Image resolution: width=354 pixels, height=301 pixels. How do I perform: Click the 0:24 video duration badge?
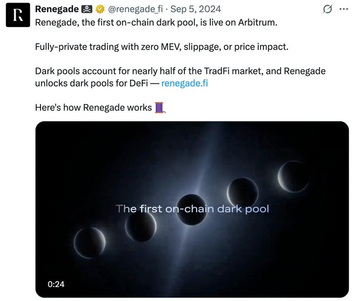click(56, 284)
